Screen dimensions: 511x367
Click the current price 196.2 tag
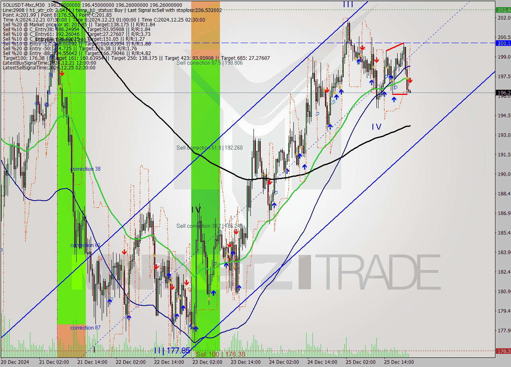503,93
